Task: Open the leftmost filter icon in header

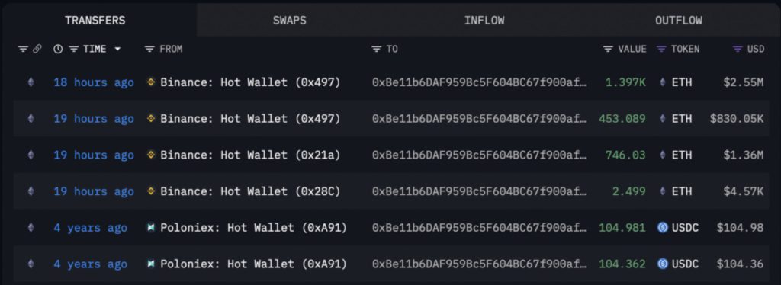Action: coord(23,49)
